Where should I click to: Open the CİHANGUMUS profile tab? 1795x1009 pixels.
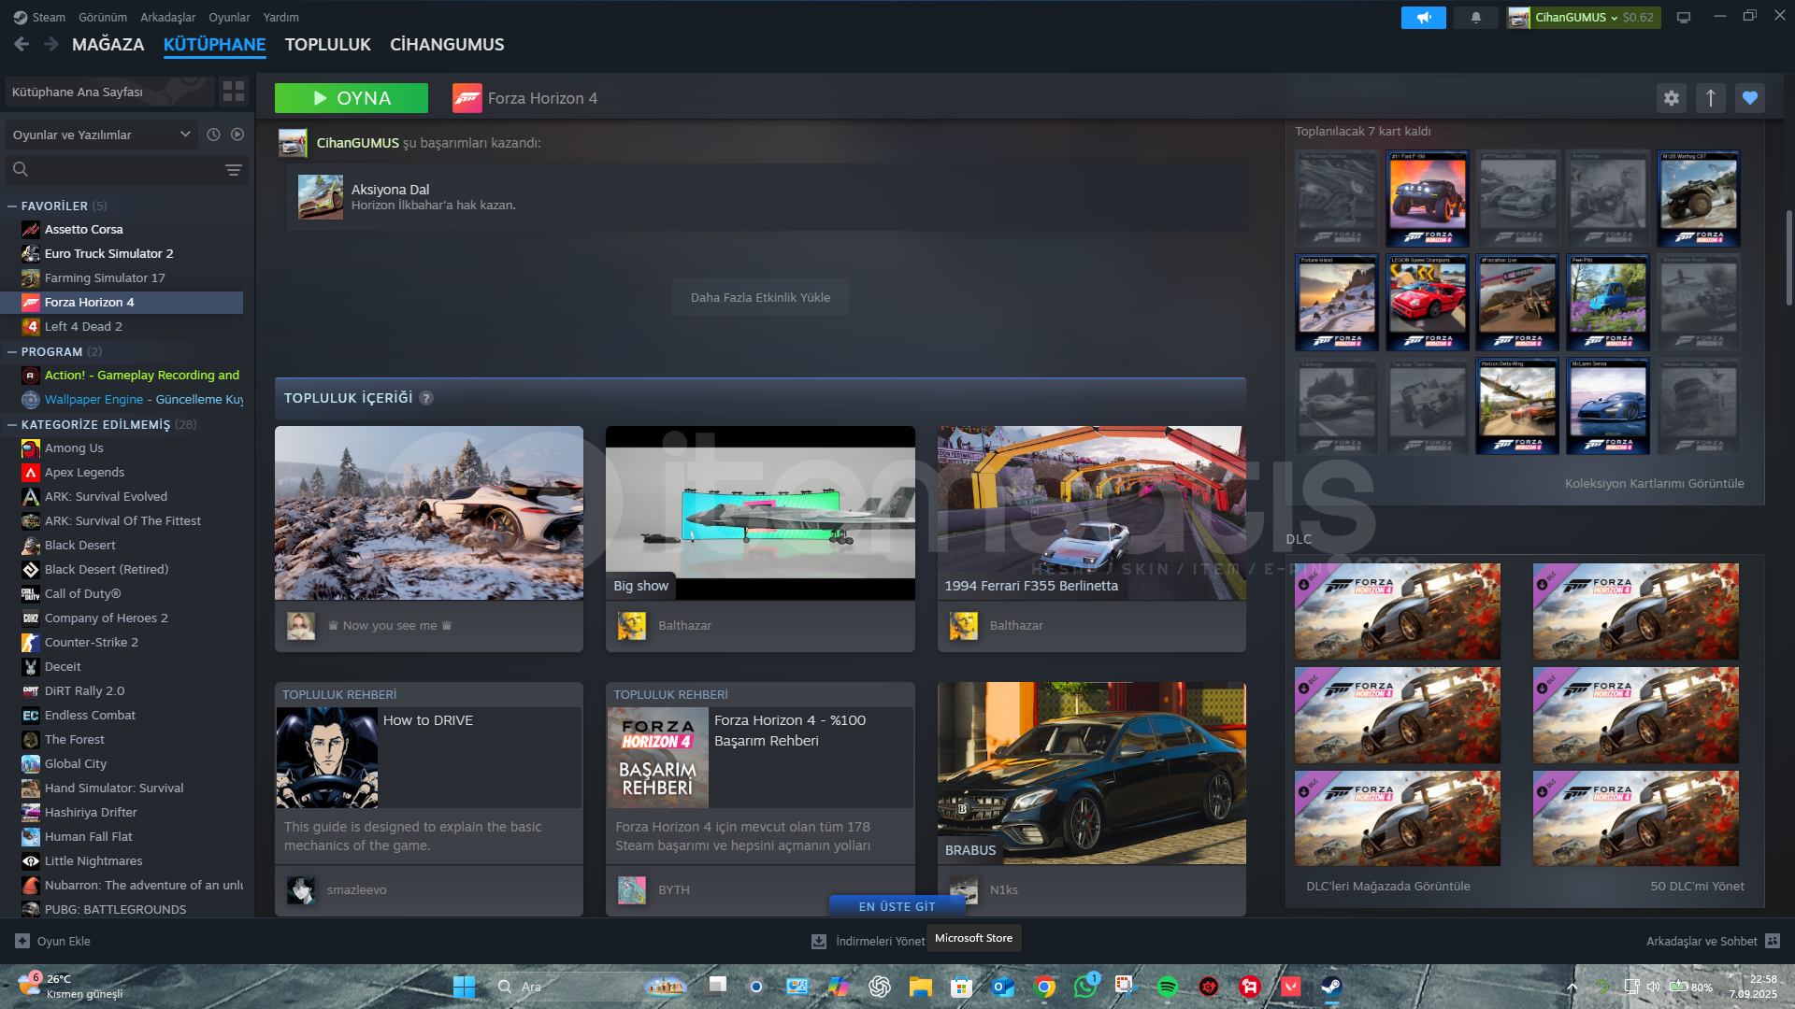click(447, 44)
